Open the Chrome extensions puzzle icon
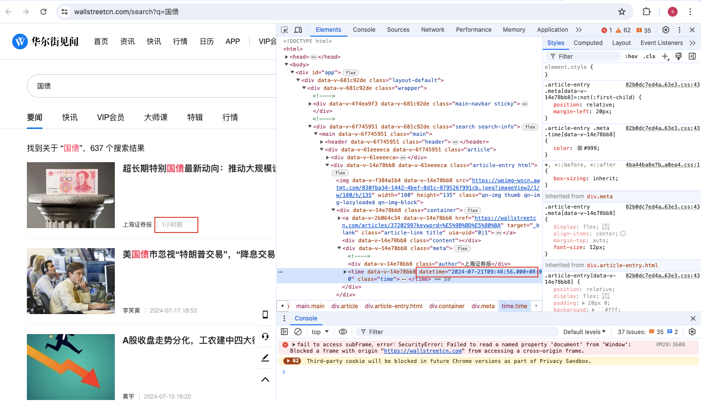 (x=646, y=12)
